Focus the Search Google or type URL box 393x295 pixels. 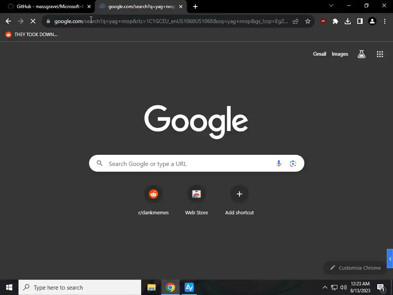pos(196,163)
